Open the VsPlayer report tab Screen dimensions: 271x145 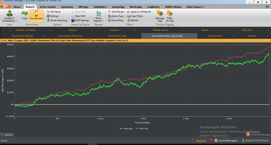pos(252,36)
